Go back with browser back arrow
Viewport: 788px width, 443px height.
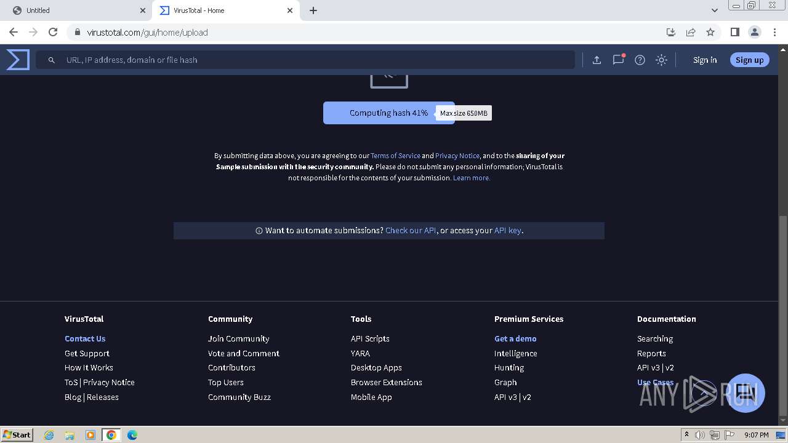pos(14,32)
